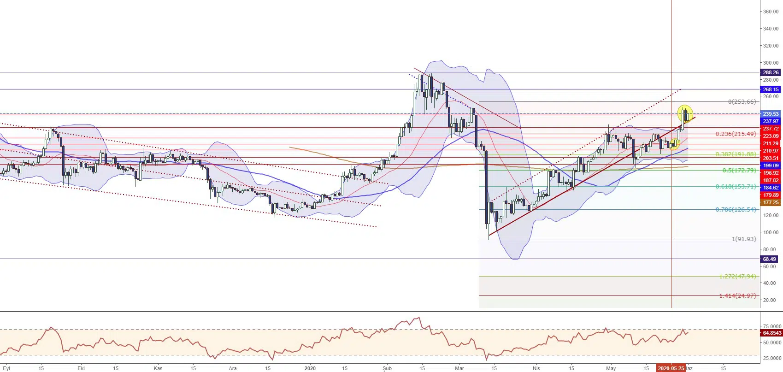Click the 1(91.93) Fibonacci base label
The width and height of the screenshot is (783, 372).
[743, 239]
